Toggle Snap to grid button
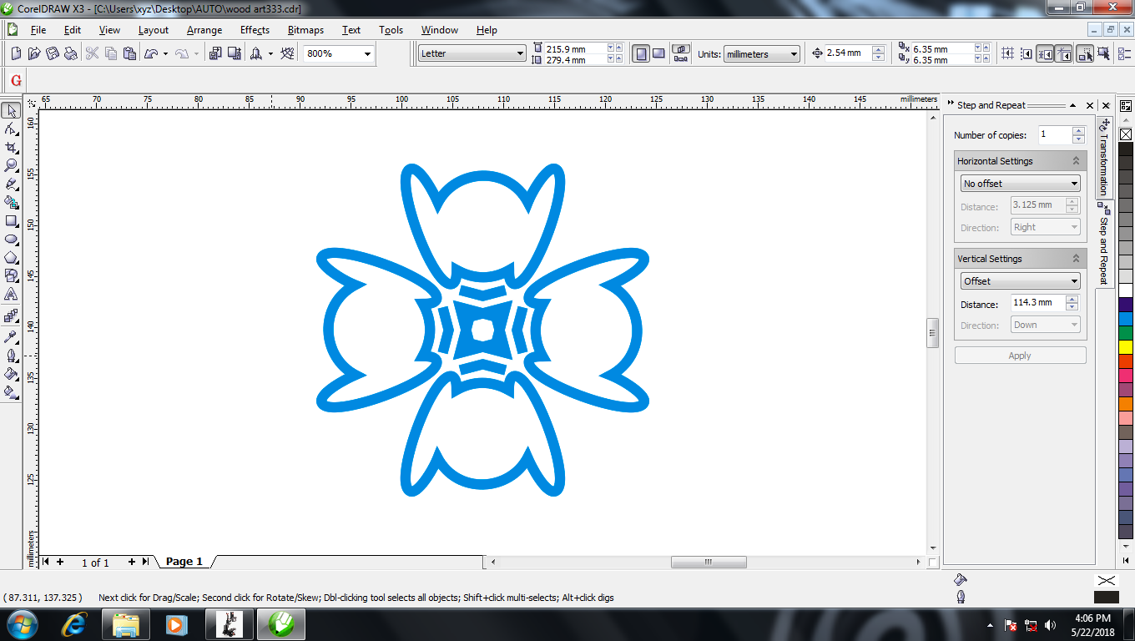The width and height of the screenshot is (1135, 641). pyautogui.click(x=1008, y=53)
